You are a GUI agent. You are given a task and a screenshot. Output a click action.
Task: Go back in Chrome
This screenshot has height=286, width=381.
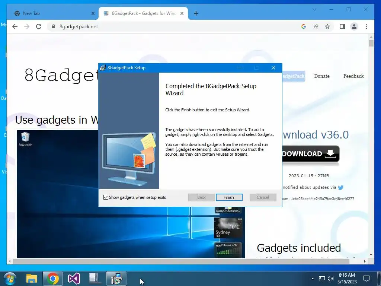(15, 26)
